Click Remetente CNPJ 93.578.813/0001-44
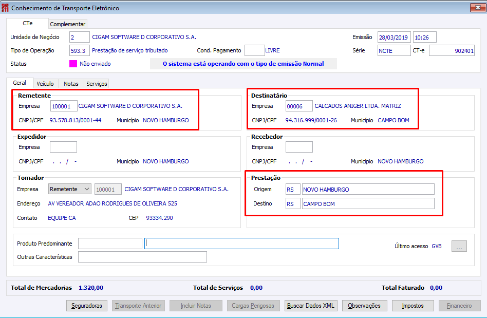 pos(76,120)
